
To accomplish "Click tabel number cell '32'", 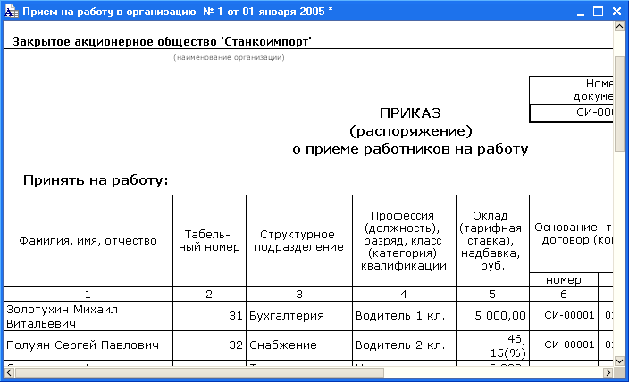I will click(x=209, y=345).
